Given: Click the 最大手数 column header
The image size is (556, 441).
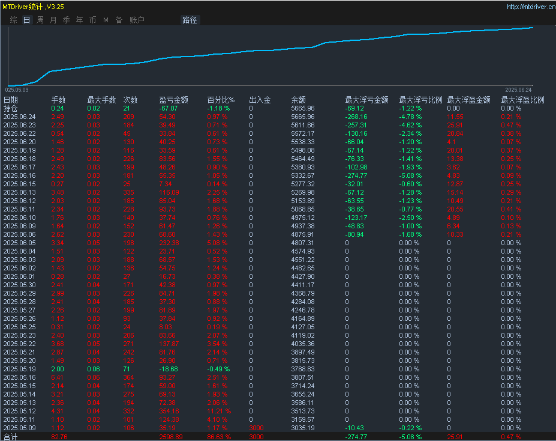Looking at the screenshot, I should coord(102,100).
